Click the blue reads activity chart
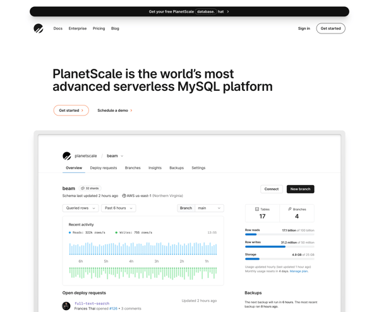Viewport: 379px width, 312px height. tap(143, 249)
